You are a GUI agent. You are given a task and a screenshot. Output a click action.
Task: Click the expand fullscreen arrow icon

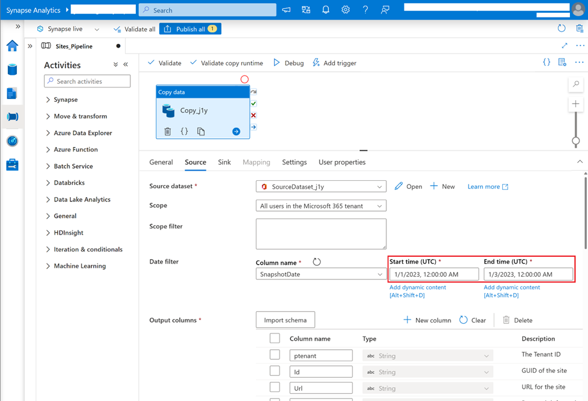point(564,46)
